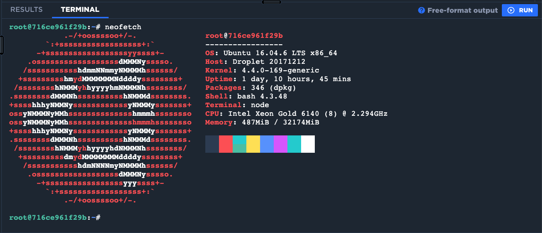The width and height of the screenshot is (542, 233).
Task: Click the blue question mark help icon
Action: (422, 10)
